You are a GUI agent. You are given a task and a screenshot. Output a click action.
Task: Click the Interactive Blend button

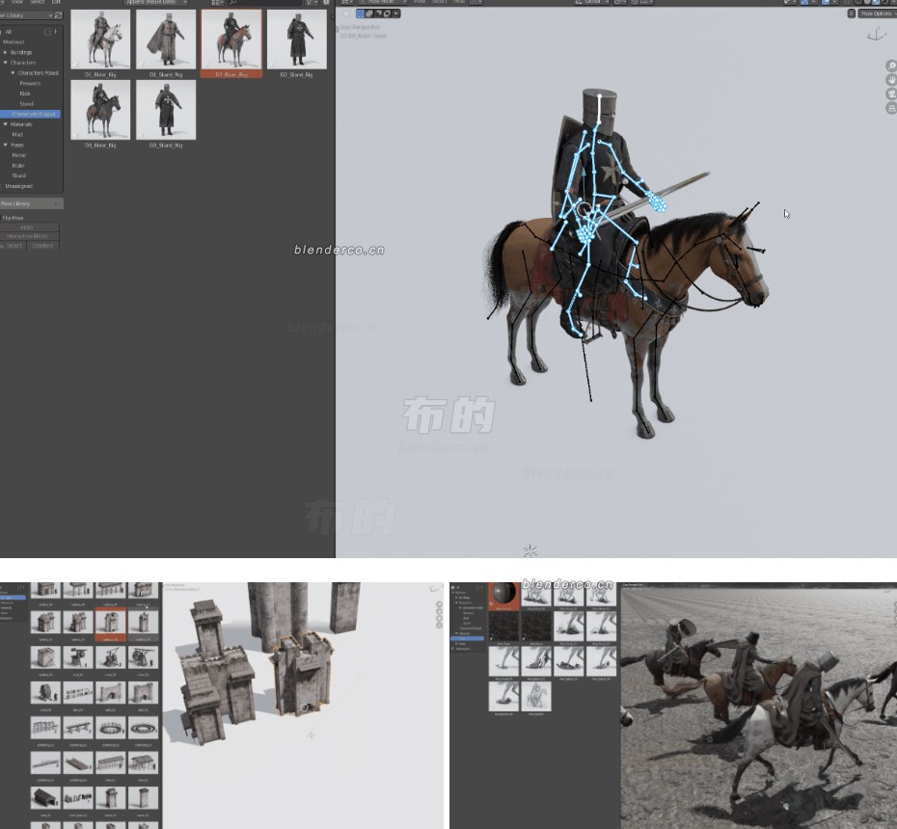[29, 236]
